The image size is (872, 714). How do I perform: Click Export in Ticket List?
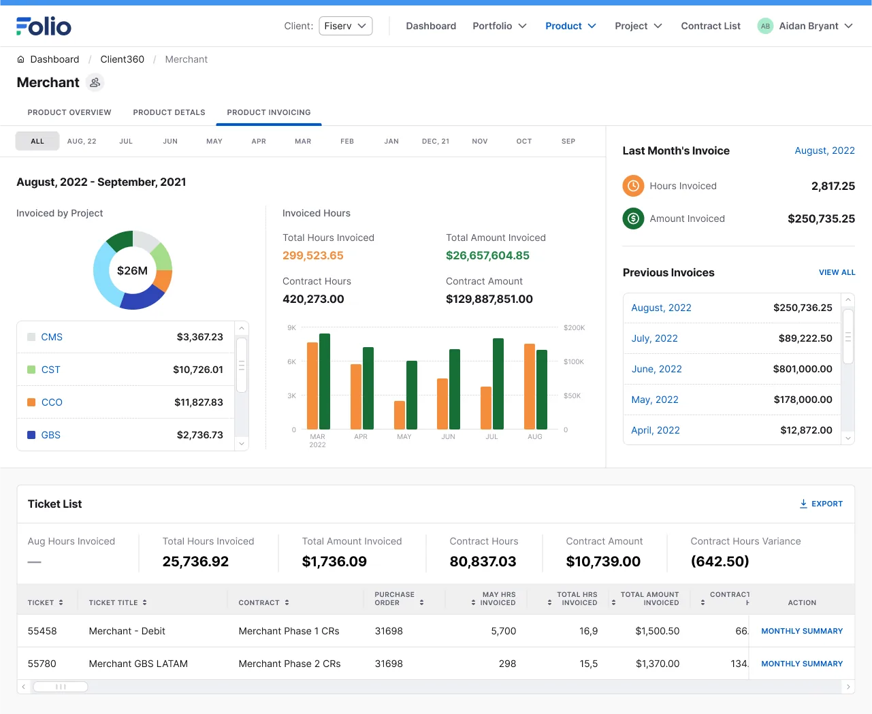coord(821,504)
